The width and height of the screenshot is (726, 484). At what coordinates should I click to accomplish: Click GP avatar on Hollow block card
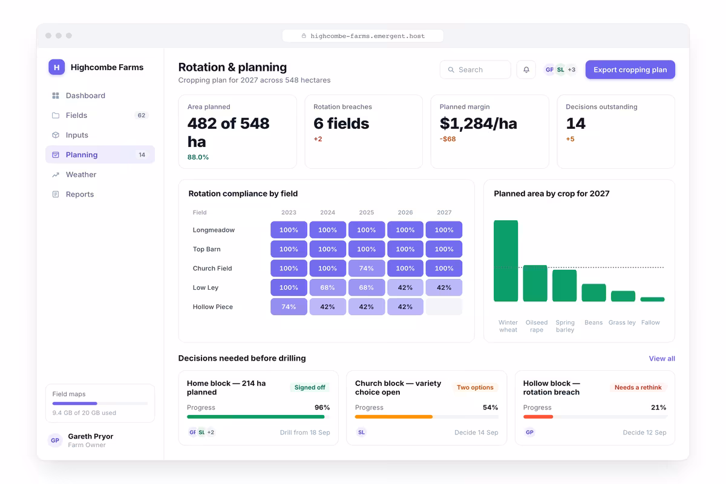click(x=529, y=433)
